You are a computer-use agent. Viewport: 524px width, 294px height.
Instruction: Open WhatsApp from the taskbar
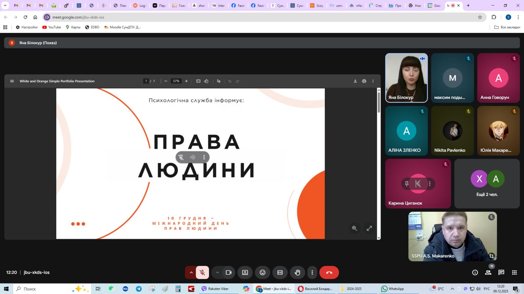tap(392, 289)
